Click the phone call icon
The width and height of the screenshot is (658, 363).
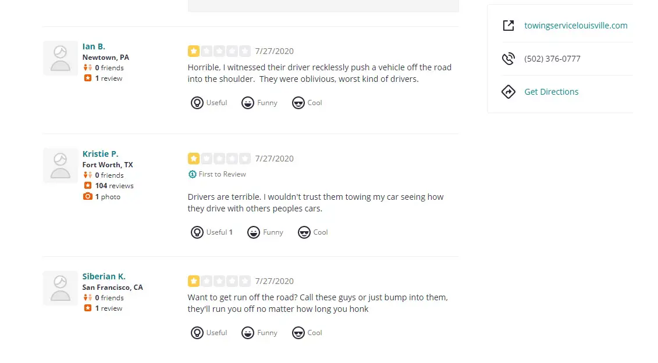pyautogui.click(x=508, y=59)
